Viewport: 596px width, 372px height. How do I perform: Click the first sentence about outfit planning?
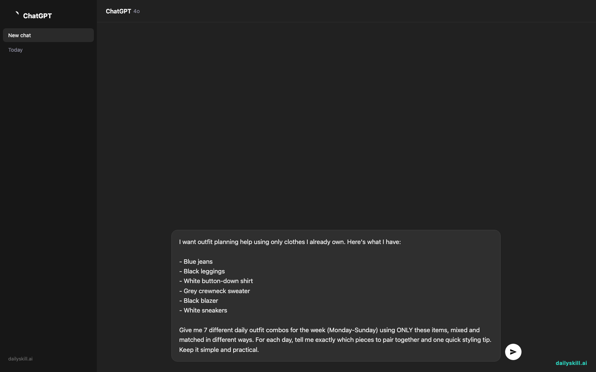point(290,242)
